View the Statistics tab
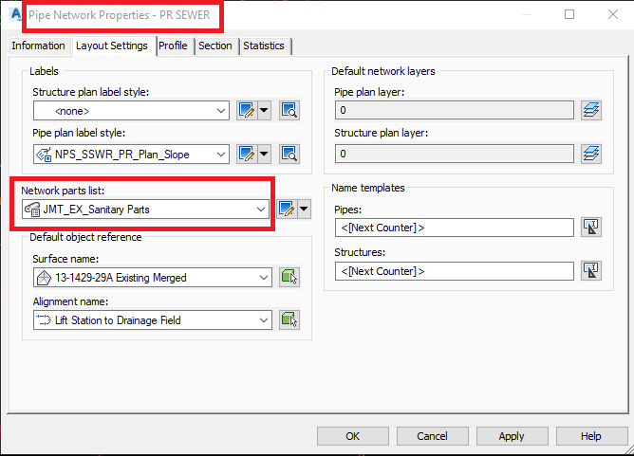The height and width of the screenshot is (456, 634). (264, 46)
